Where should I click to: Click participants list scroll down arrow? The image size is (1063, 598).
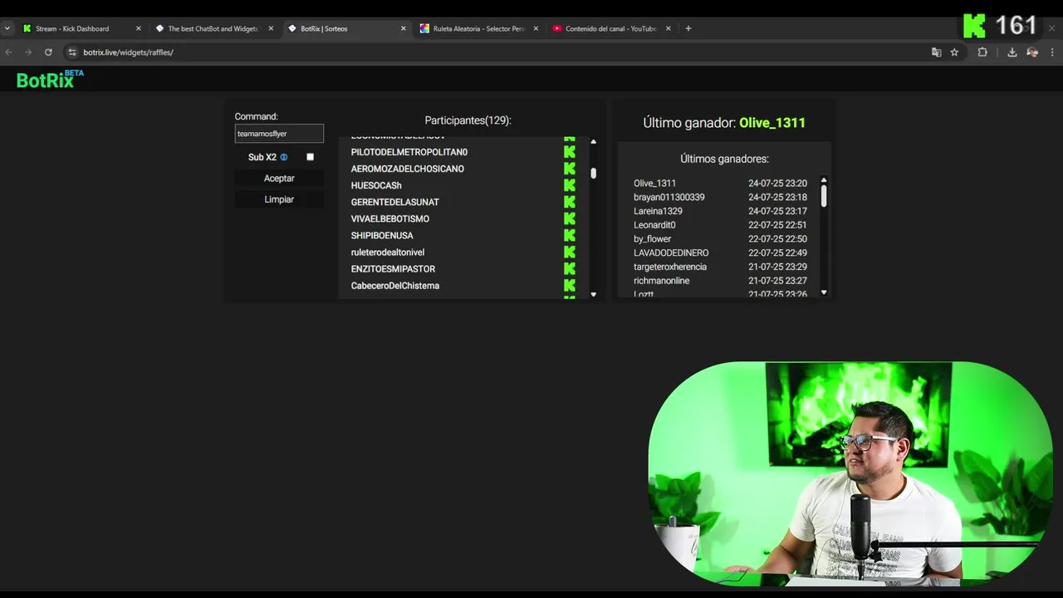pos(593,294)
